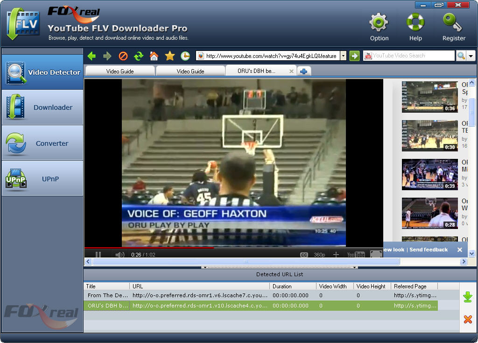Go forward with the green right arrow
The height and width of the screenshot is (343, 478).
click(107, 56)
